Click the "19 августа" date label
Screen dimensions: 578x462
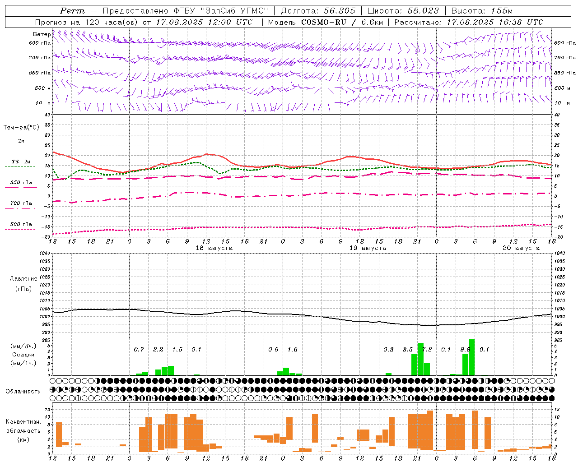click(x=368, y=248)
